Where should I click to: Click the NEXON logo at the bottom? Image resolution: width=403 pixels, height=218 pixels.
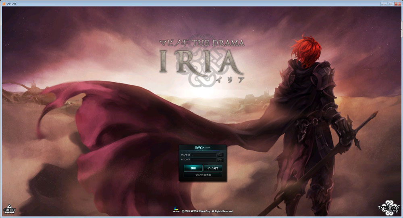(x=176, y=210)
